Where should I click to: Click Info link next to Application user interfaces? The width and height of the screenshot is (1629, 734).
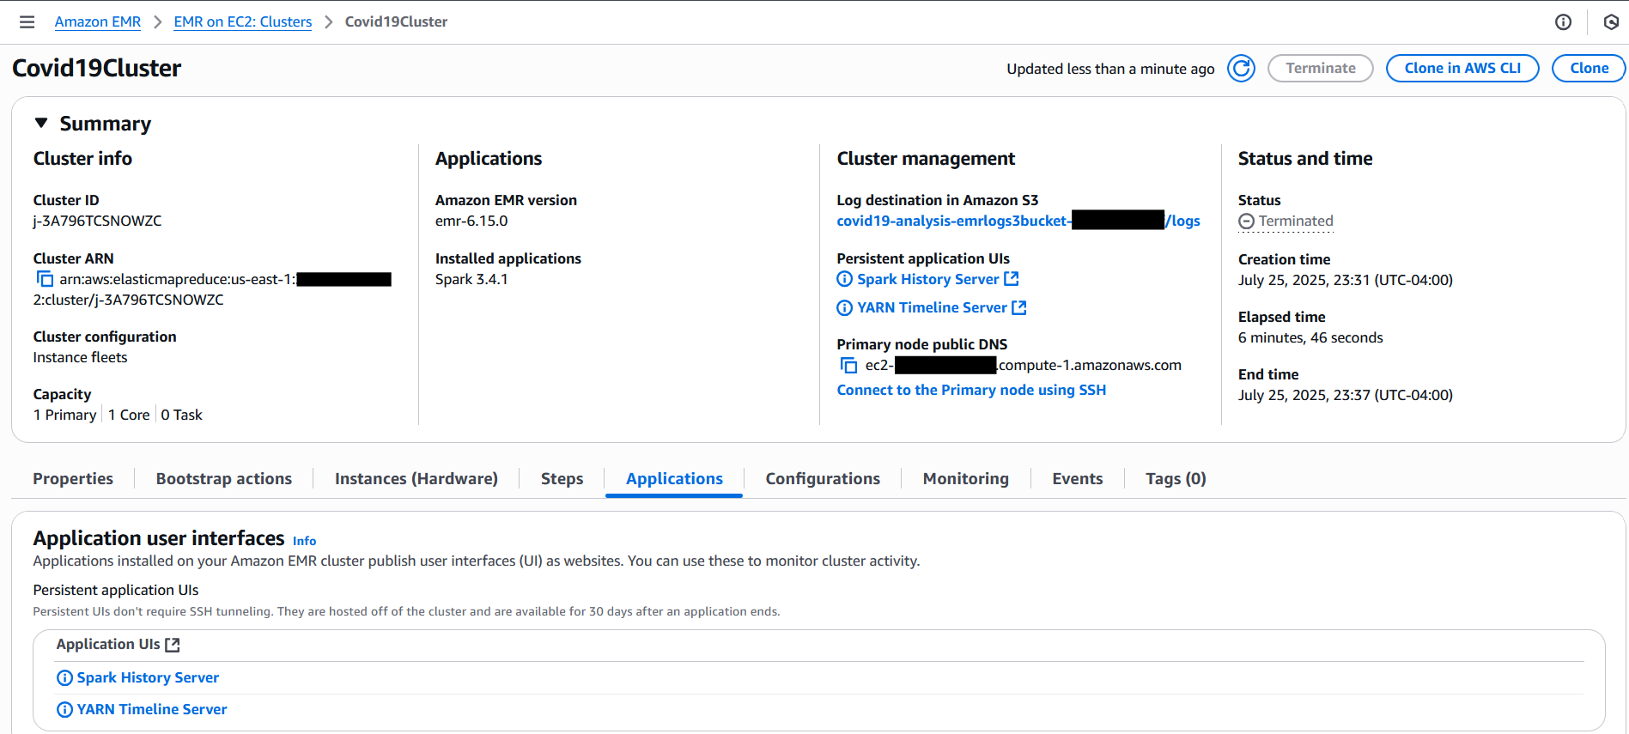(304, 541)
